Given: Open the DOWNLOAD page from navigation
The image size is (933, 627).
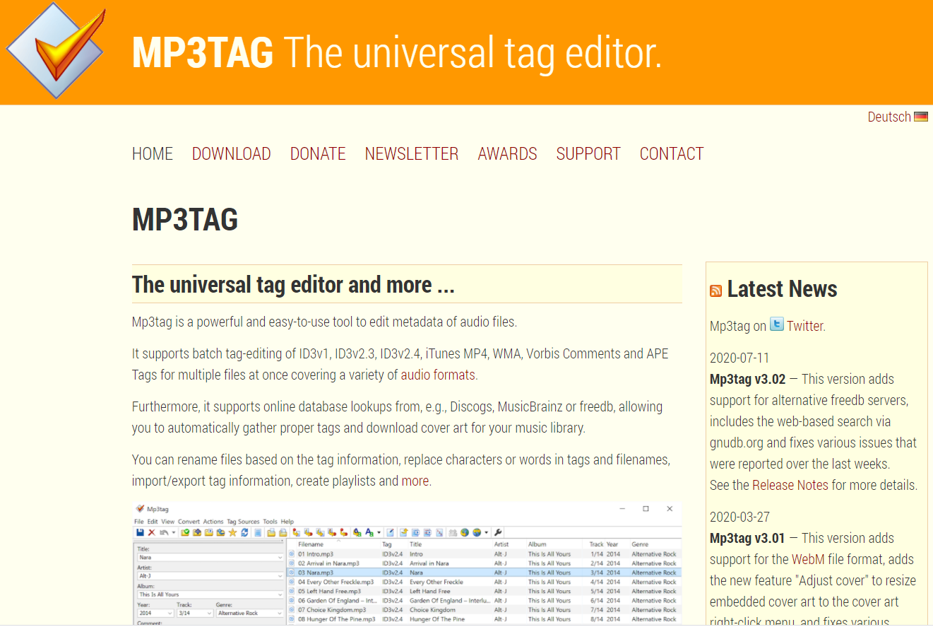Looking at the screenshot, I should [232, 153].
